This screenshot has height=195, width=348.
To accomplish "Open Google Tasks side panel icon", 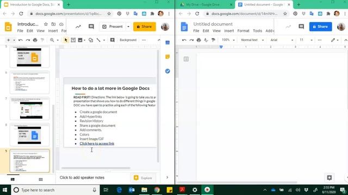I will tap(167, 71).
